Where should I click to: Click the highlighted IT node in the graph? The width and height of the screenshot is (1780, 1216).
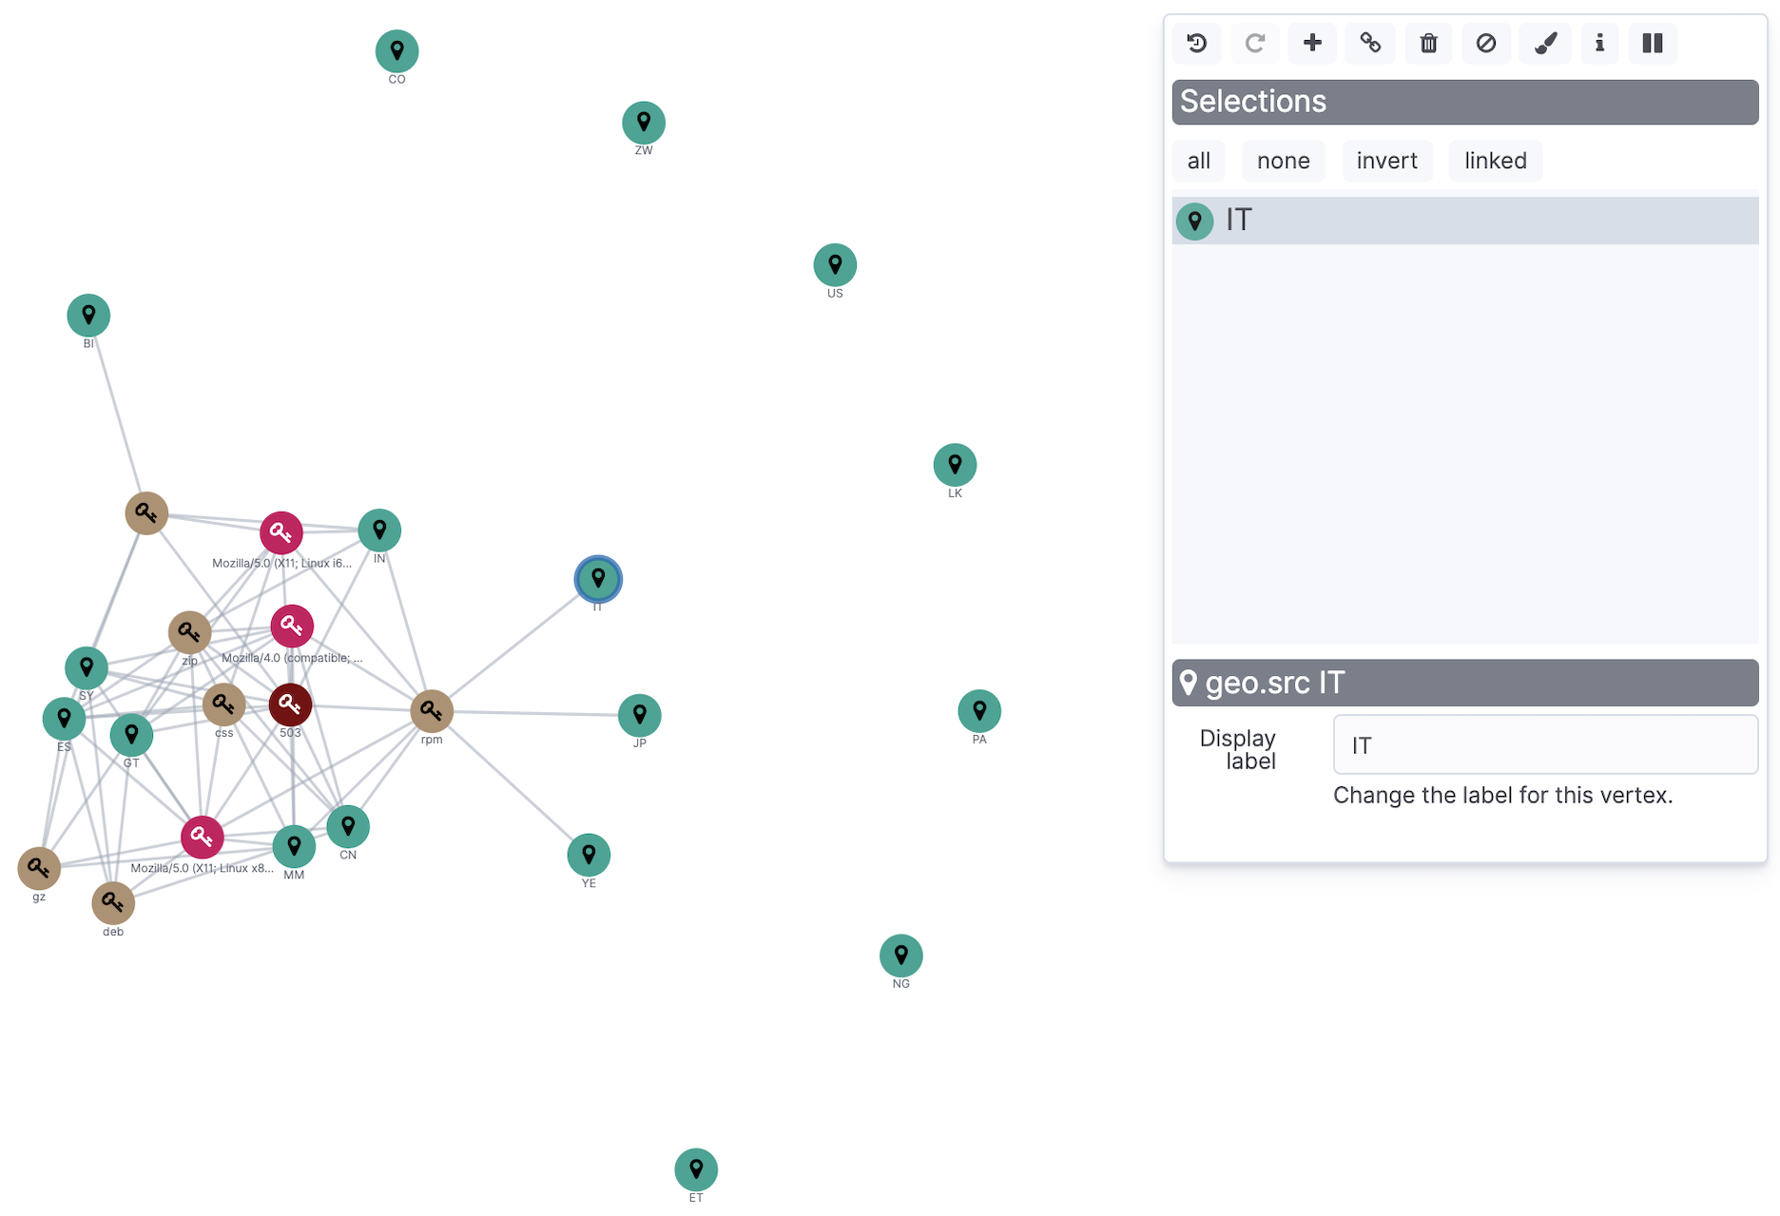tap(598, 579)
